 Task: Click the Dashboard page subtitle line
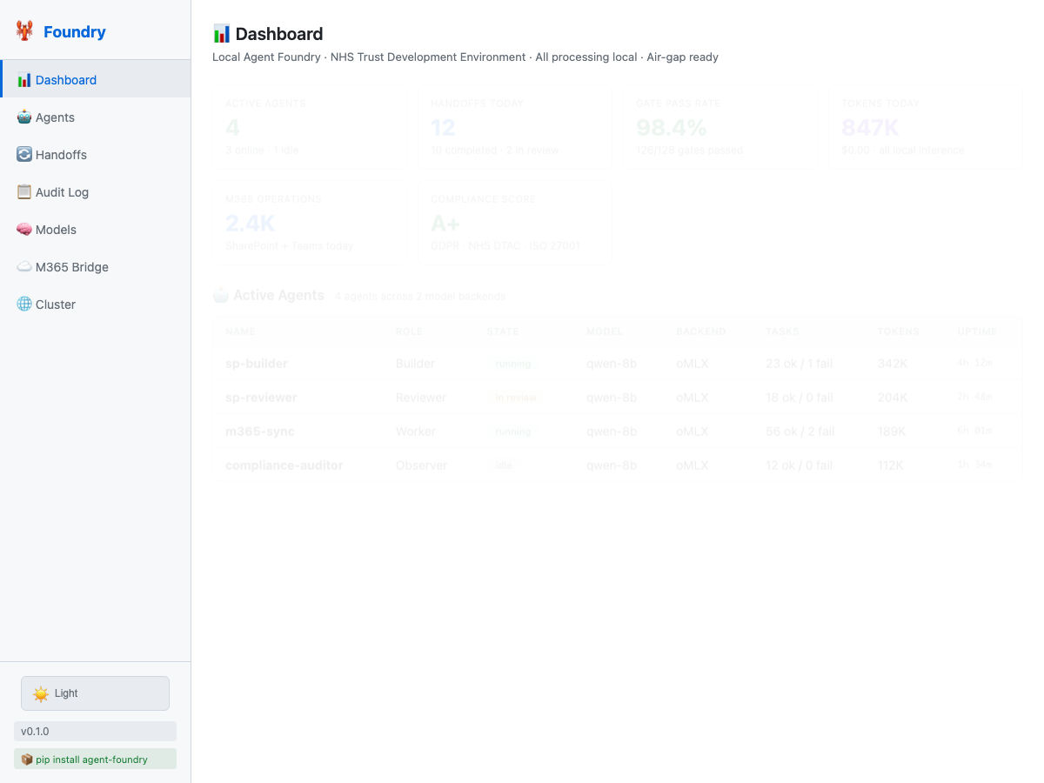(x=465, y=57)
